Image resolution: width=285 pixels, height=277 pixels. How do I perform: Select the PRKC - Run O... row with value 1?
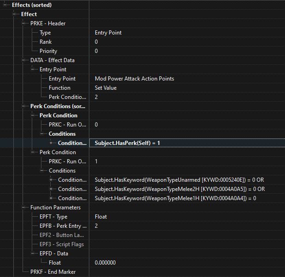tap(67, 162)
